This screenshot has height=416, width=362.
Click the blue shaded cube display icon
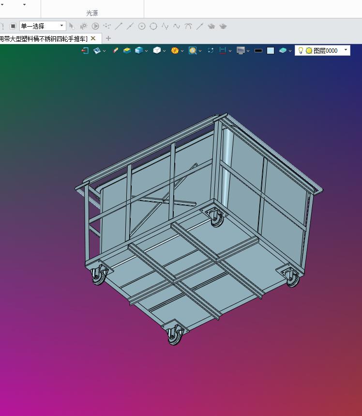[139, 50]
